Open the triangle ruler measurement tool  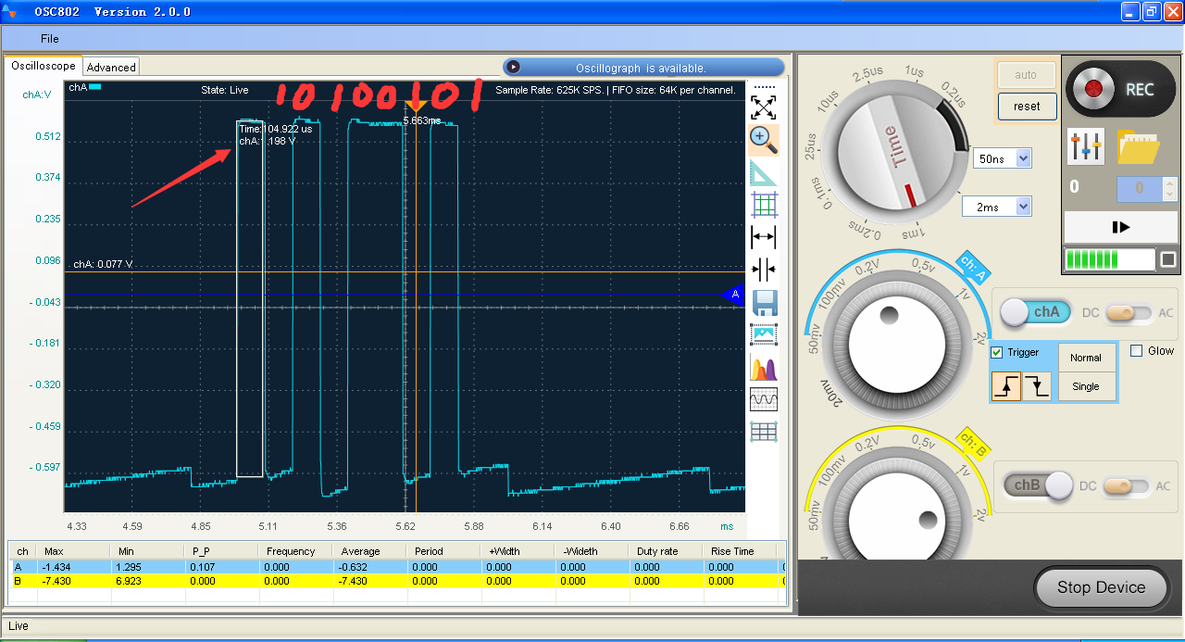[764, 172]
